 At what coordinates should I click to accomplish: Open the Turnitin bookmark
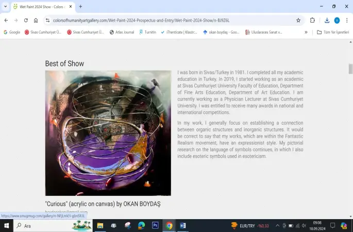tap(148, 32)
